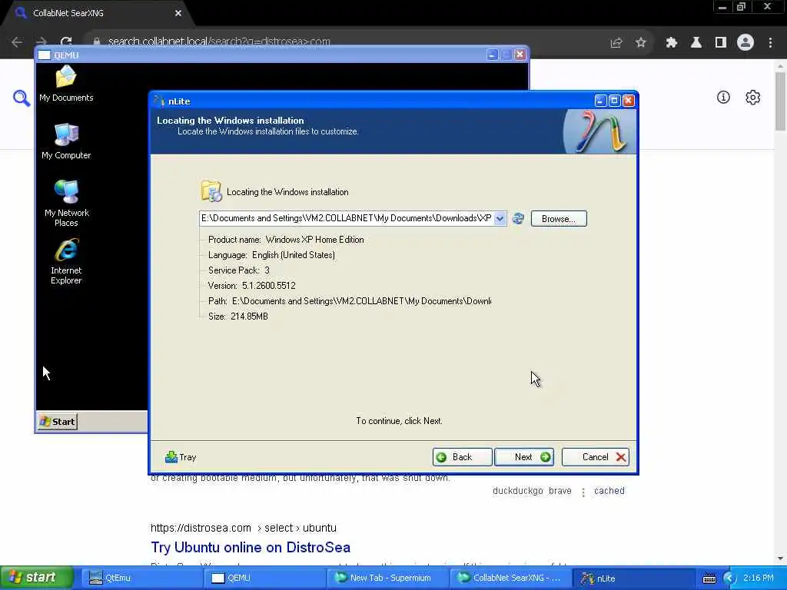
Task: Click the refresh icon beside the path box
Action: [x=518, y=218]
